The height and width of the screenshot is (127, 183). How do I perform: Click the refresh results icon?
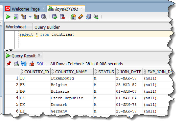(24, 64)
